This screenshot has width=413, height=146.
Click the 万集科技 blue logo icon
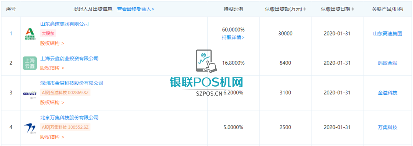(x=30, y=128)
